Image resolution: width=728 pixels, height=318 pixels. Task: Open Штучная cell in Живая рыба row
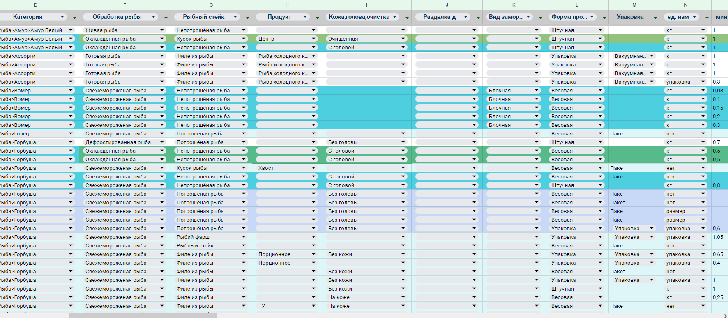(x=577, y=30)
